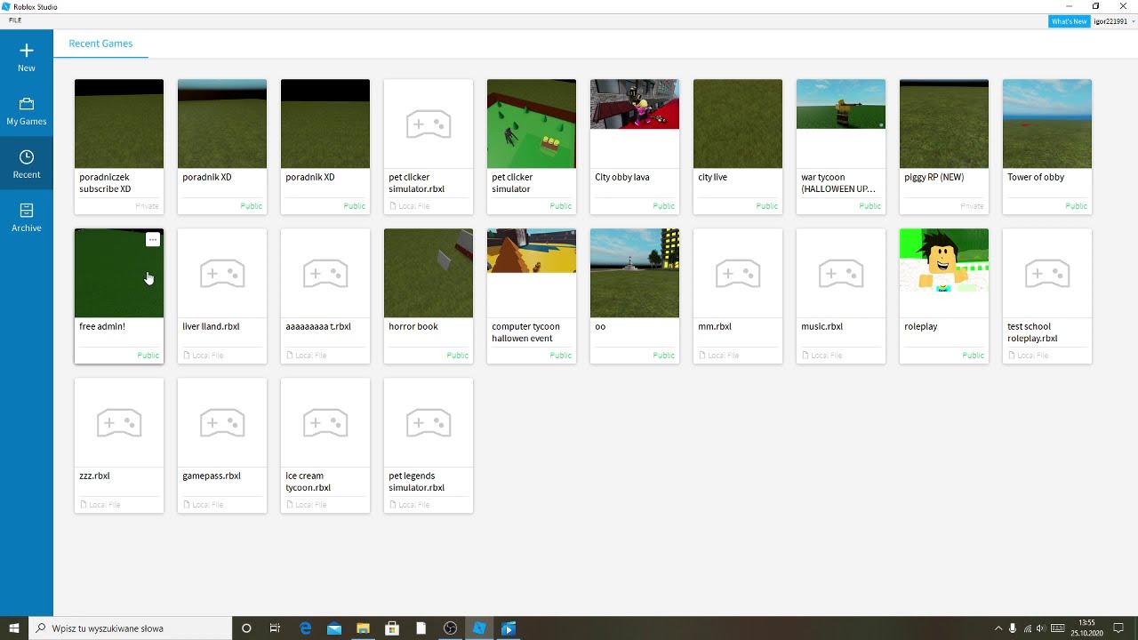Click the igor221991 account name
The width and height of the screenshot is (1138, 640).
pyautogui.click(x=1110, y=21)
